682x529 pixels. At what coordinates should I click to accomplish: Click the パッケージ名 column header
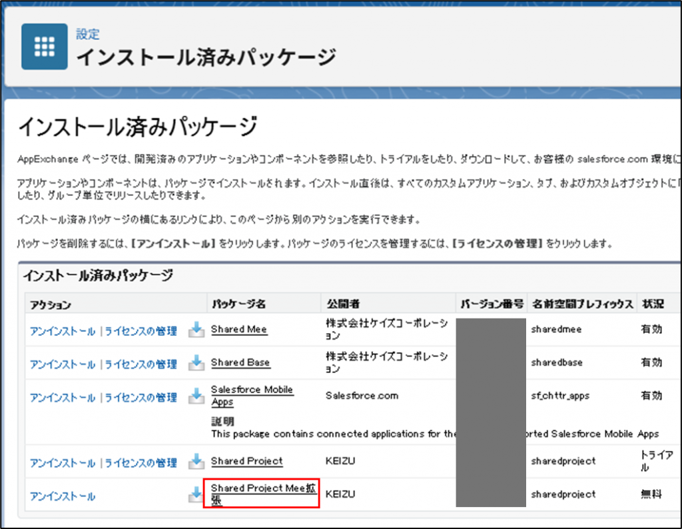[238, 304]
